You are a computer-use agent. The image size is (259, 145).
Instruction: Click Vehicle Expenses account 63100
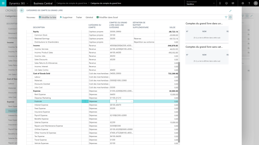tap(113, 143)
